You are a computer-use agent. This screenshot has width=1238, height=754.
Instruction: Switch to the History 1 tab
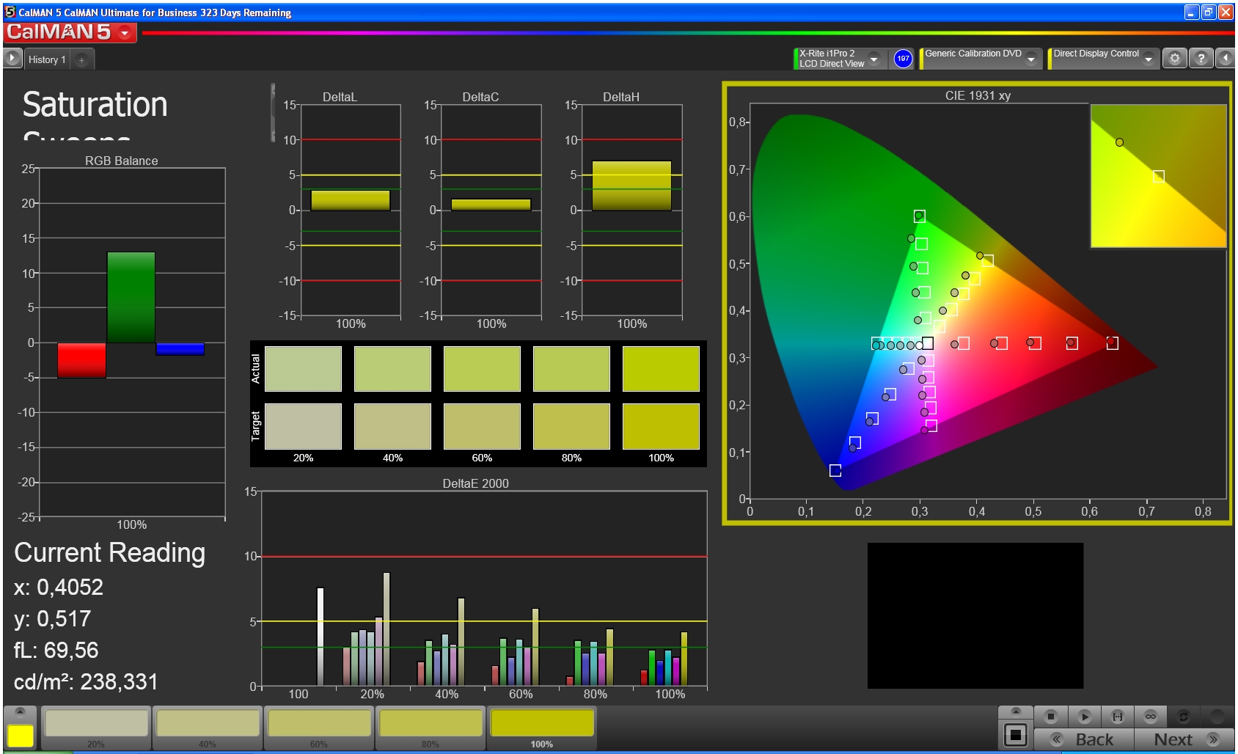[47, 60]
